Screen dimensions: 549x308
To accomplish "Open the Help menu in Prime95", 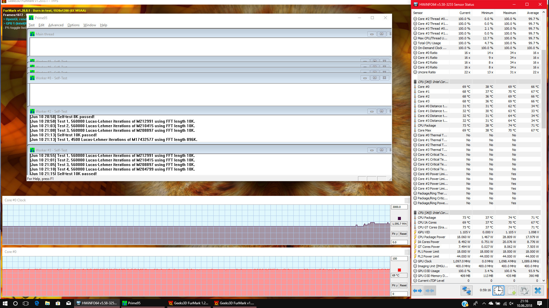I will (x=104, y=25).
